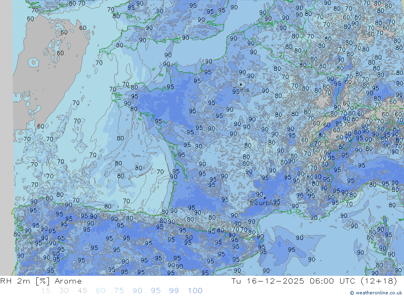Select legend value 30
The width and height of the screenshot is (404, 296).
(64, 291)
